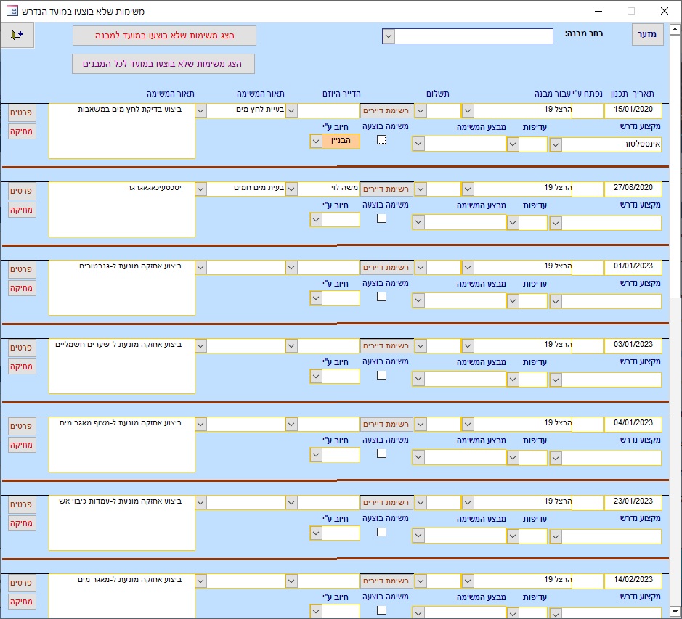682x619 pixels.
Task: Click the vertical scrollbar thumb
Action: (675, 167)
